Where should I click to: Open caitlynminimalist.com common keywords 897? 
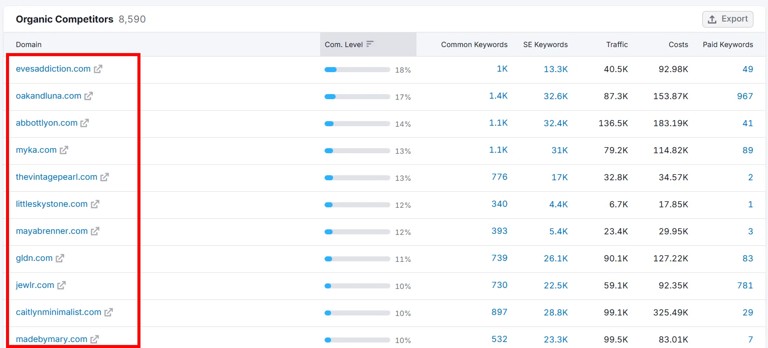[x=500, y=312]
